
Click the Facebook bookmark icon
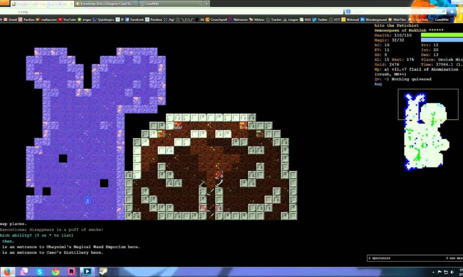point(127,19)
